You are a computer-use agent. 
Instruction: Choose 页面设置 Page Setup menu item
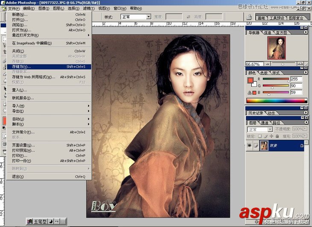49,145
